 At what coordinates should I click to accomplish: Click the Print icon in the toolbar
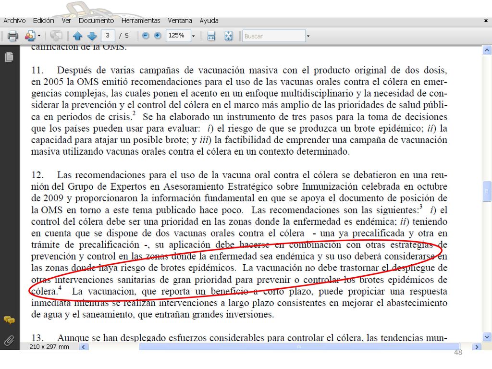[x=12, y=36]
